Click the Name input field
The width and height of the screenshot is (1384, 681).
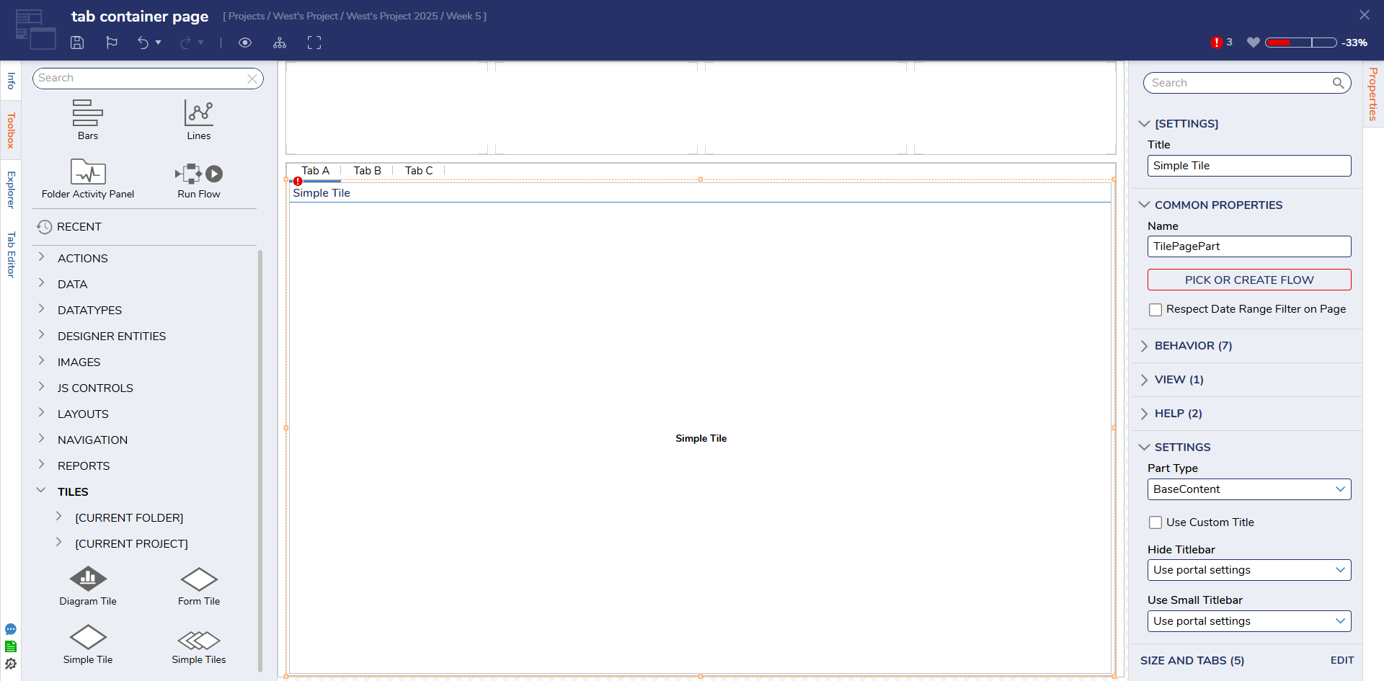1249,246
